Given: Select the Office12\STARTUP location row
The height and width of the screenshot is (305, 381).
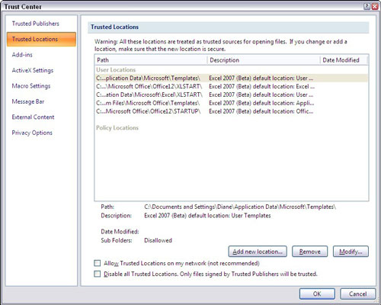Looking at the screenshot, I should click(x=231, y=111).
